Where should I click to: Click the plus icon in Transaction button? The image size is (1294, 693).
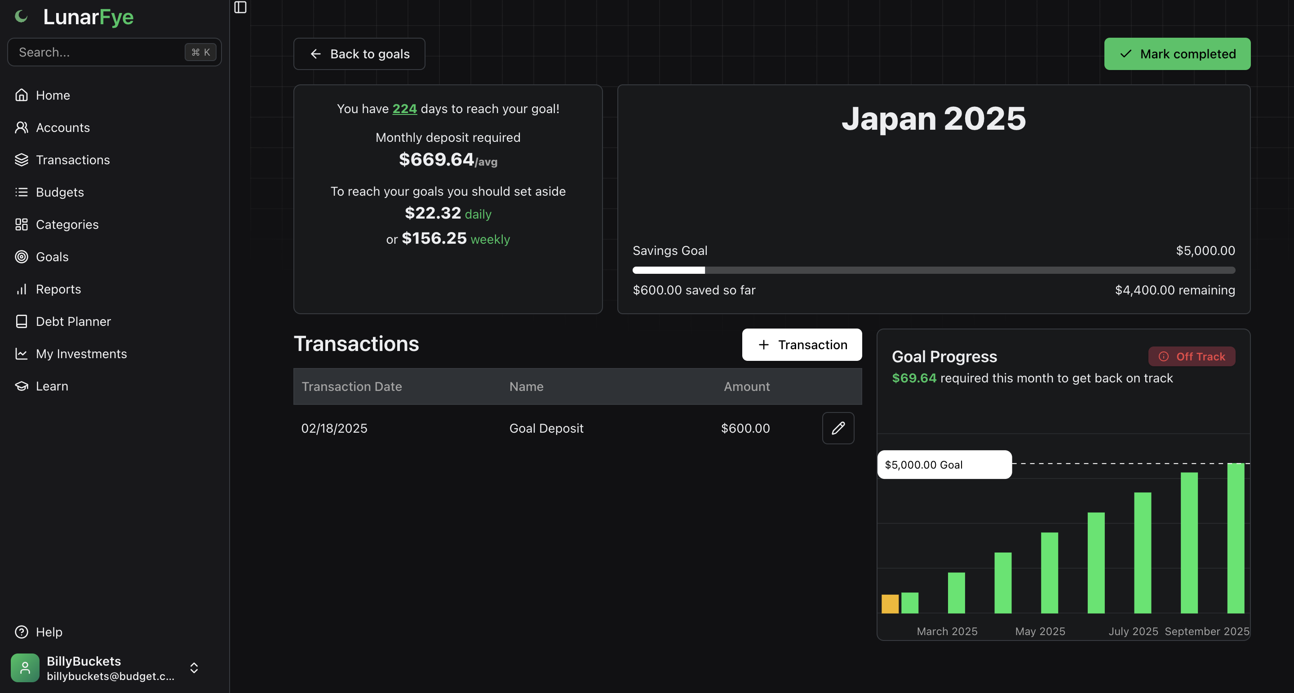point(763,345)
